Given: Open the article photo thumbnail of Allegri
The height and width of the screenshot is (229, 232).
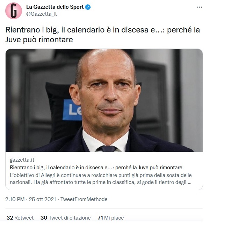Looking at the screenshot, I should [104, 100].
